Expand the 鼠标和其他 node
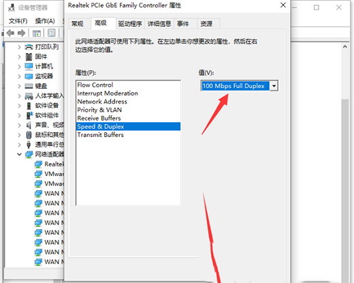354x283 pixels. click(19, 135)
